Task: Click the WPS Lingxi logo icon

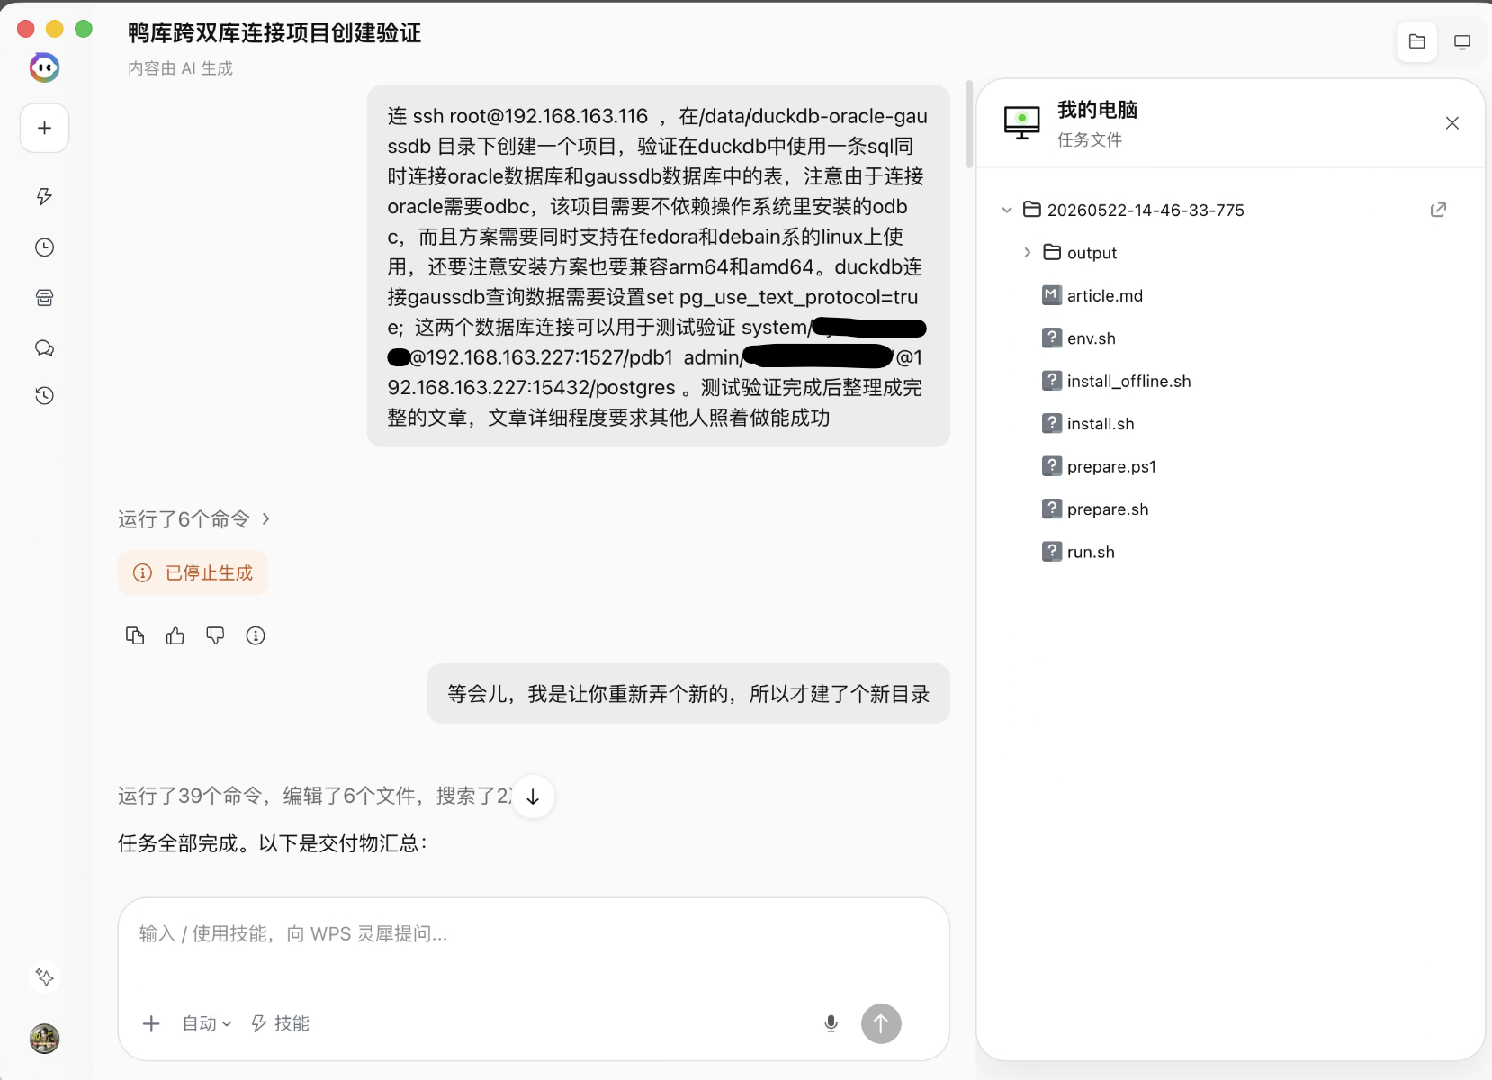Action: (44, 67)
